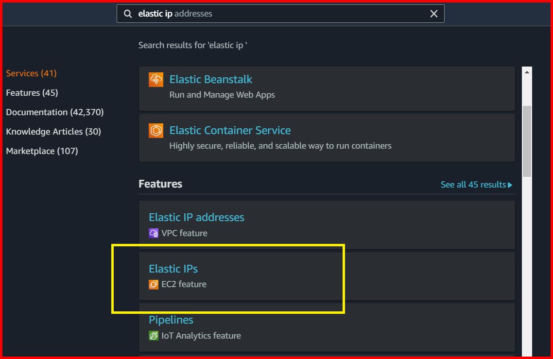
Task: Open the Elastic Beanstalk service
Action: (211, 79)
